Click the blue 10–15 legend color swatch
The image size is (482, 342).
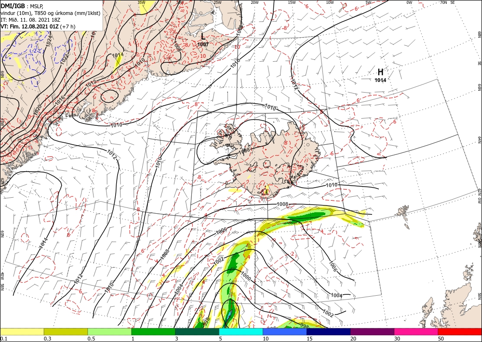coord(285,331)
